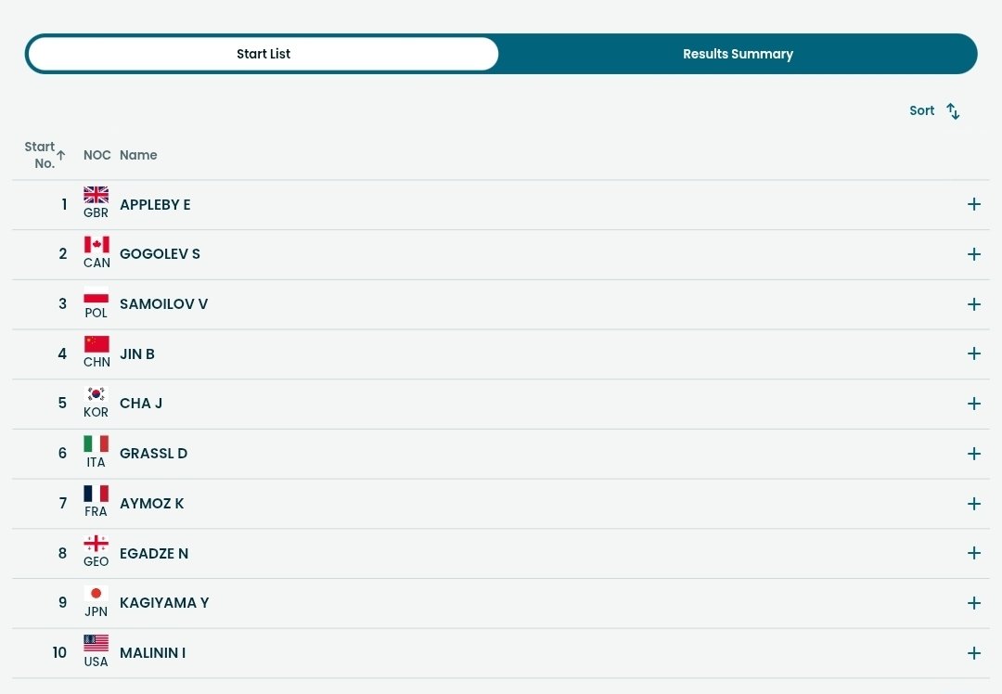
Task: Expand the EGADZE N row details
Action: [x=974, y=553]
